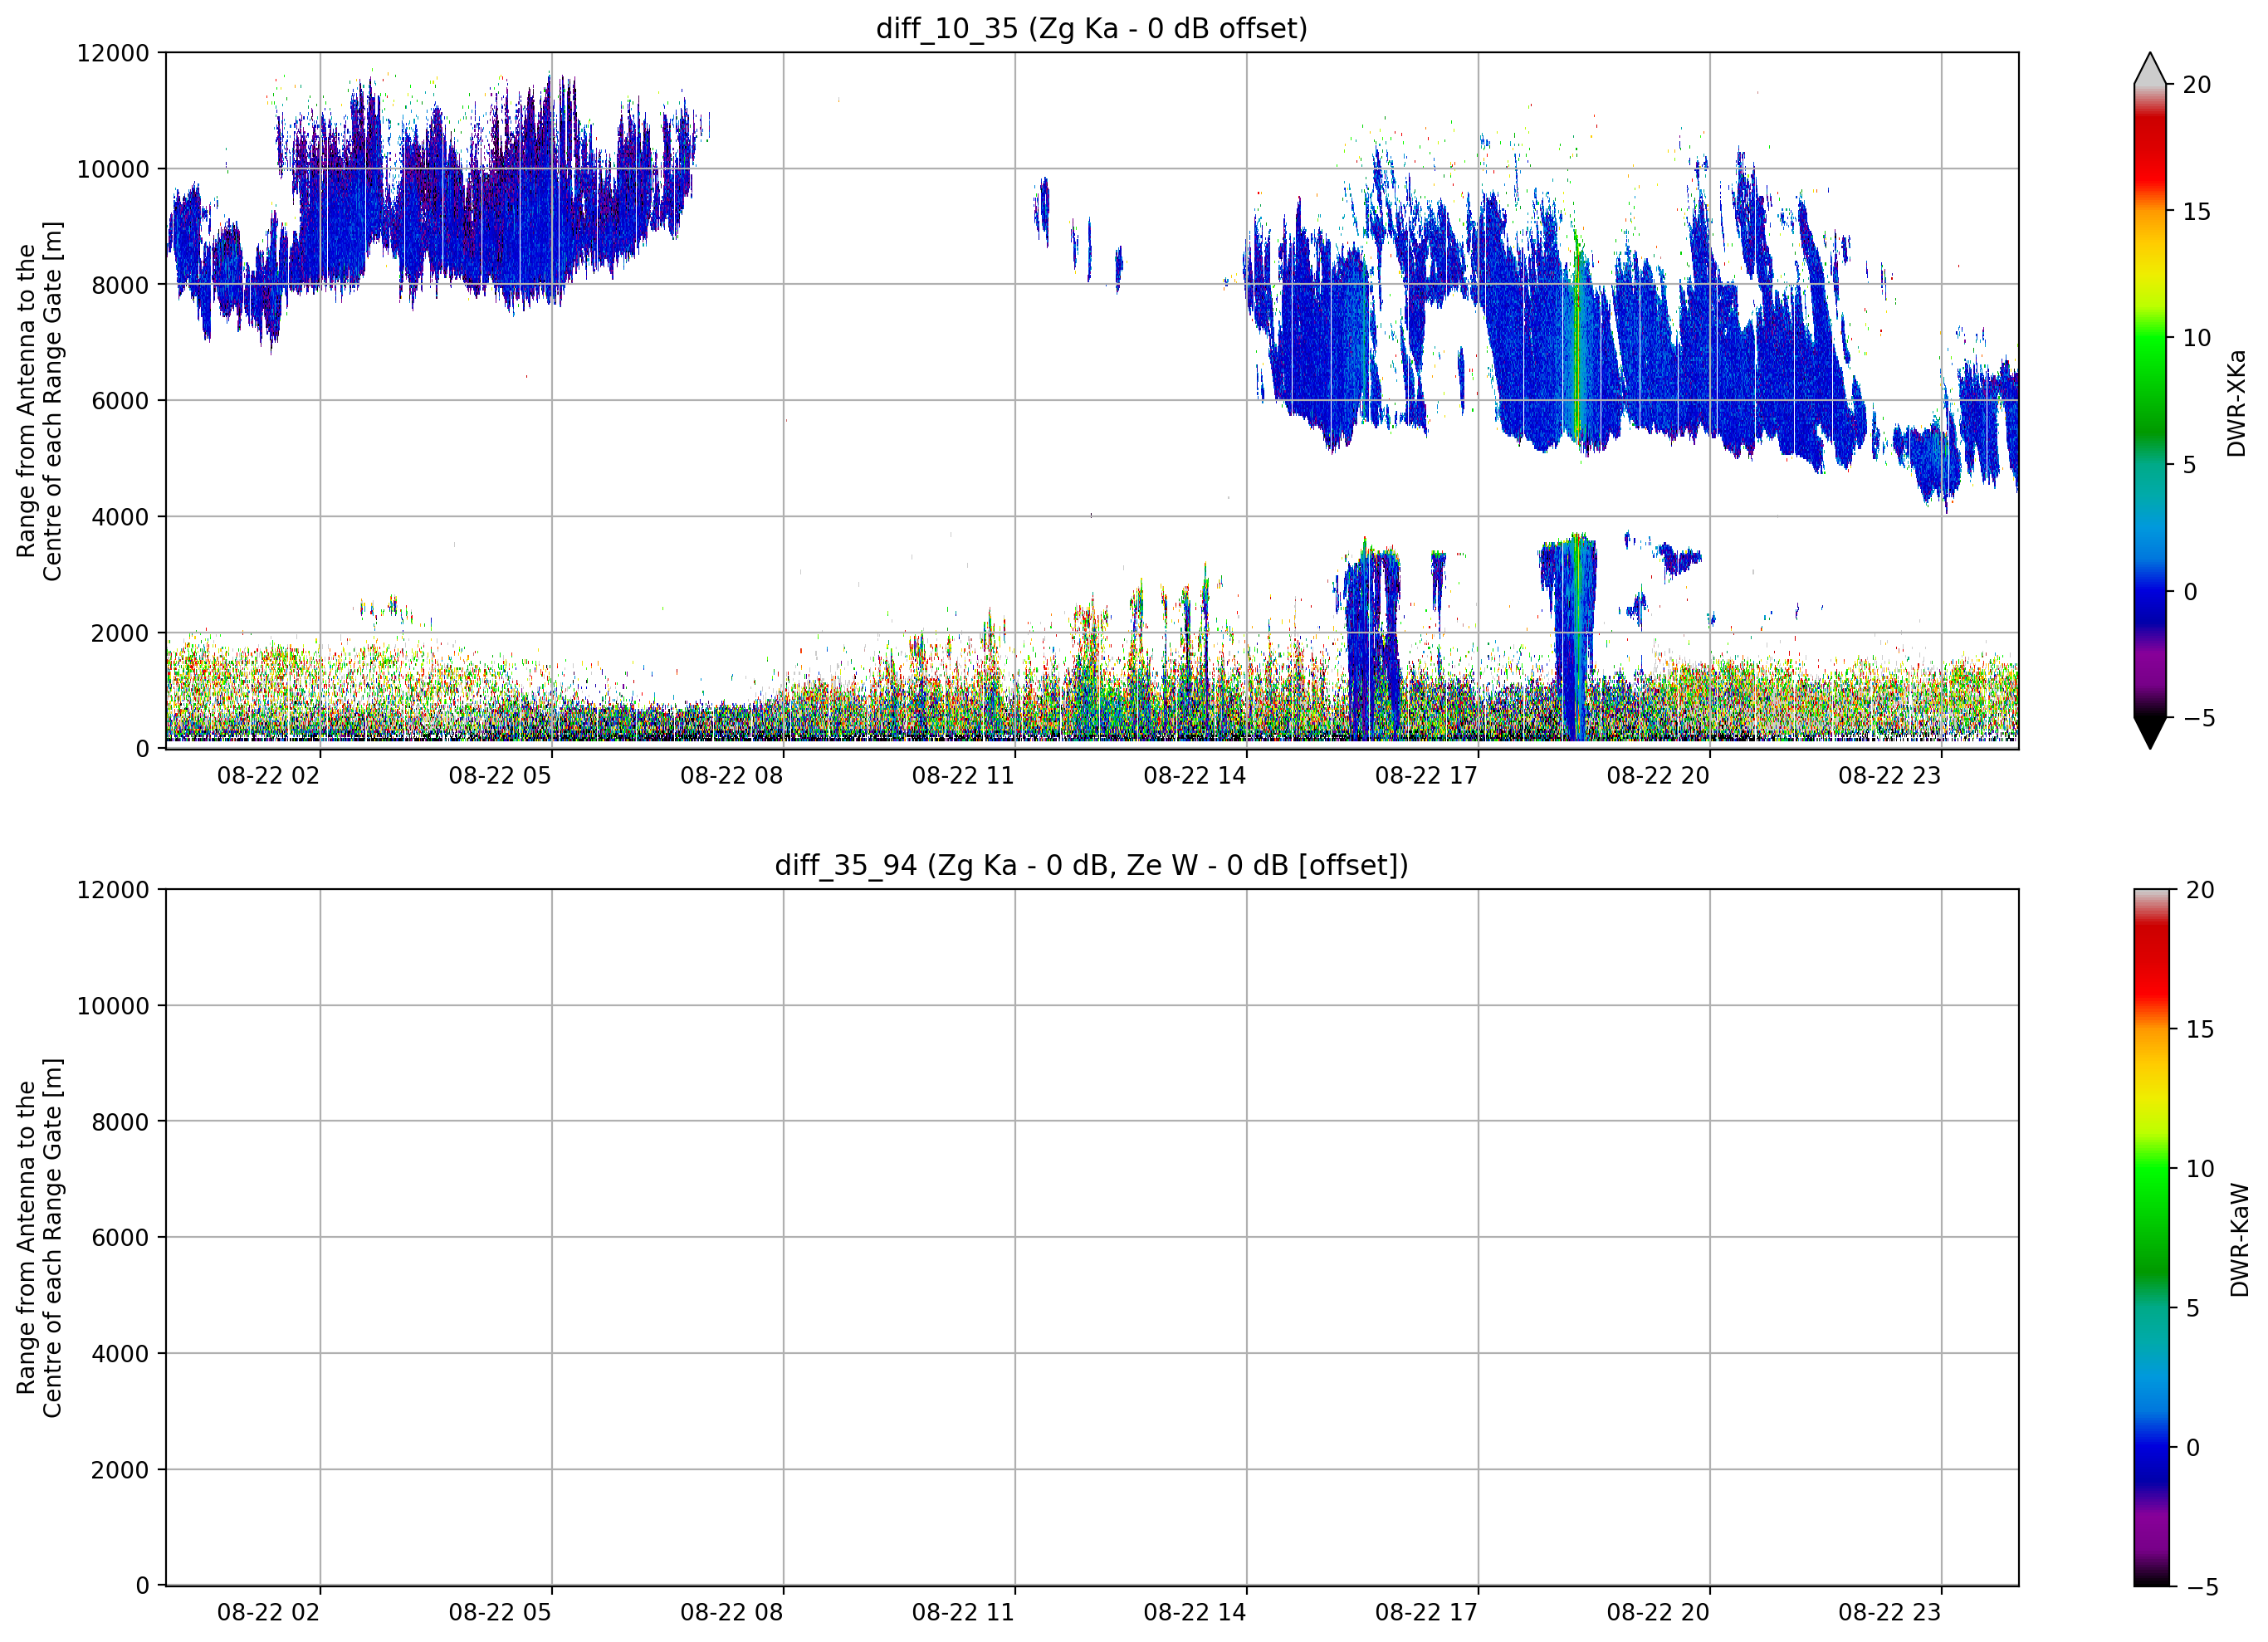Screen dimensions: 2268x1642
Task: Click the 15 tick on the DWR-KaW colorbar
Action: coord(2200,1029)
